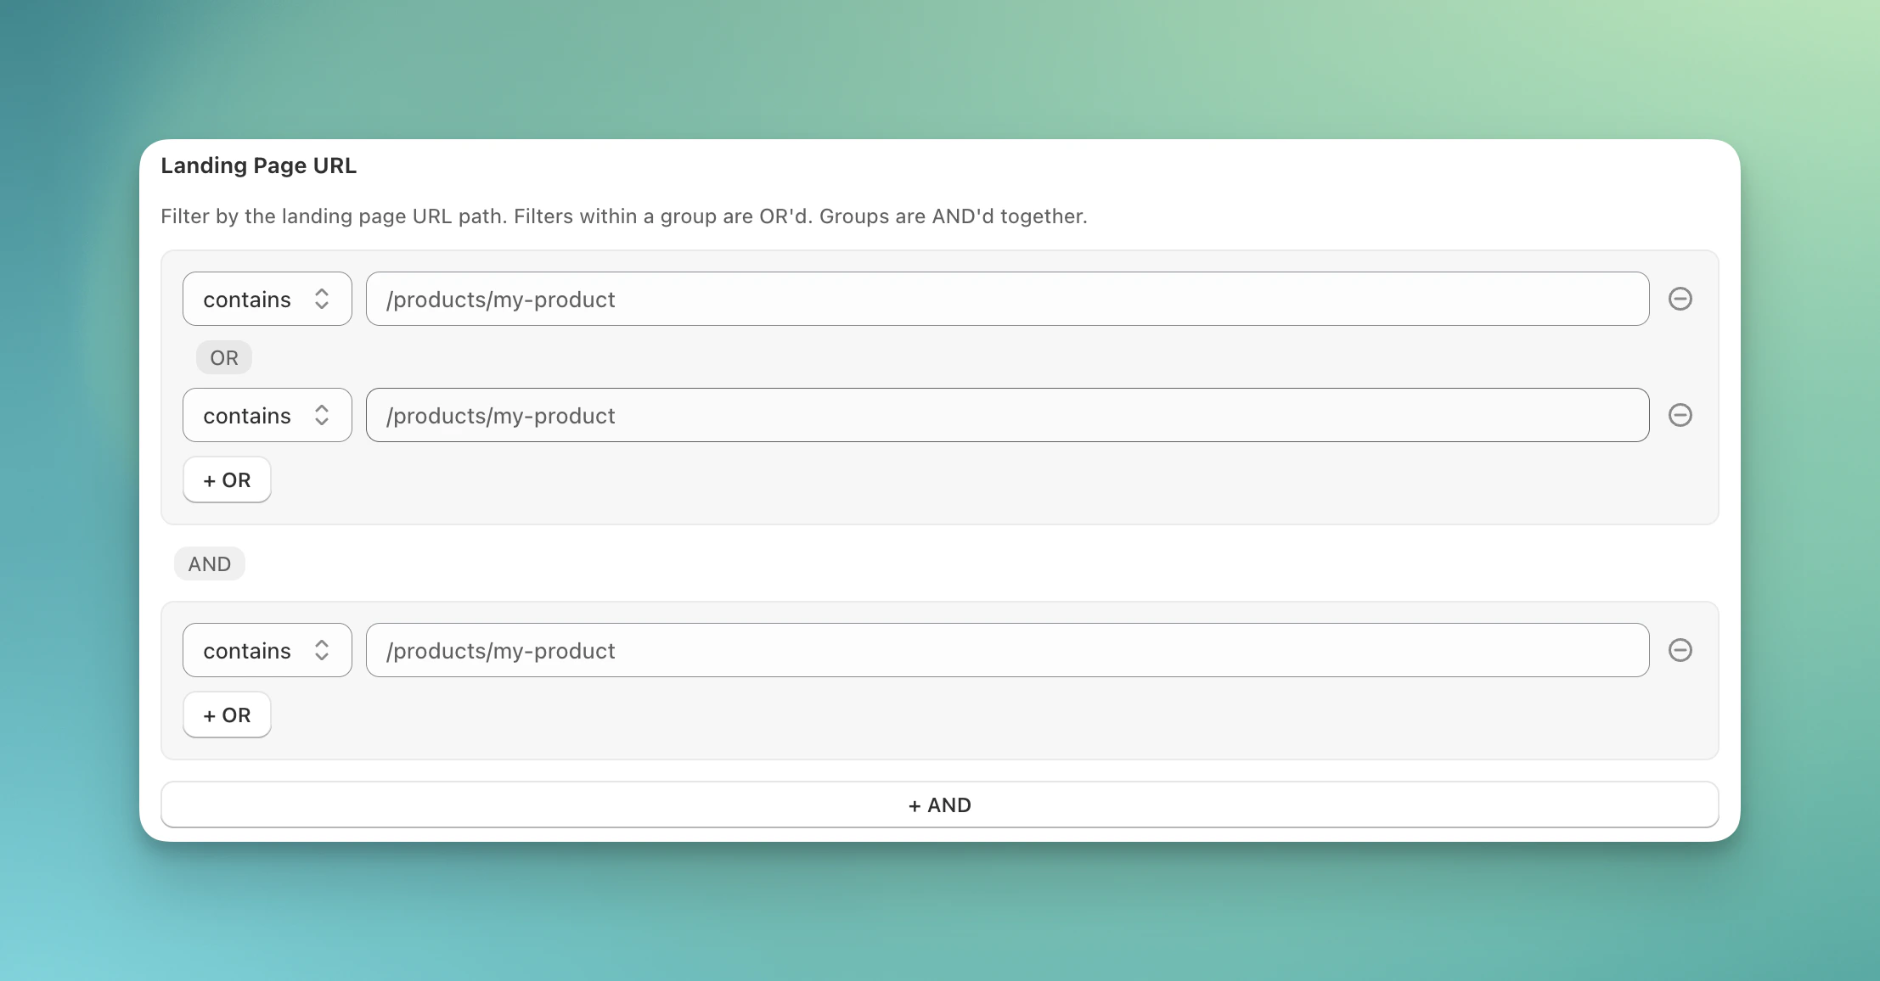Remove the filter row in the bottom group
The width and height of the screenshot is (1880, 981).
tap(1680, 650)
